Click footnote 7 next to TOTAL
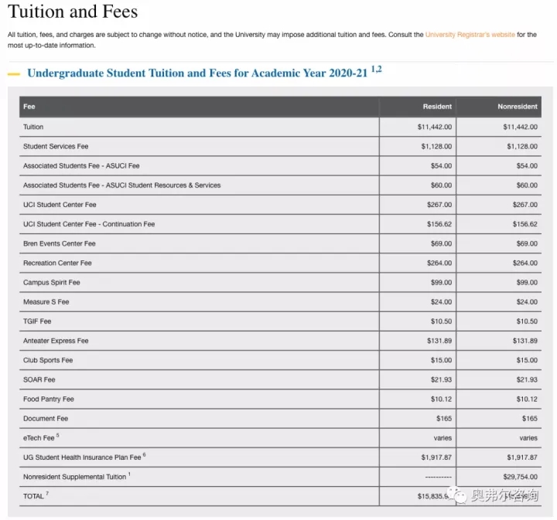The height and width of the screenshot is (520, 557). pos(47,493)
